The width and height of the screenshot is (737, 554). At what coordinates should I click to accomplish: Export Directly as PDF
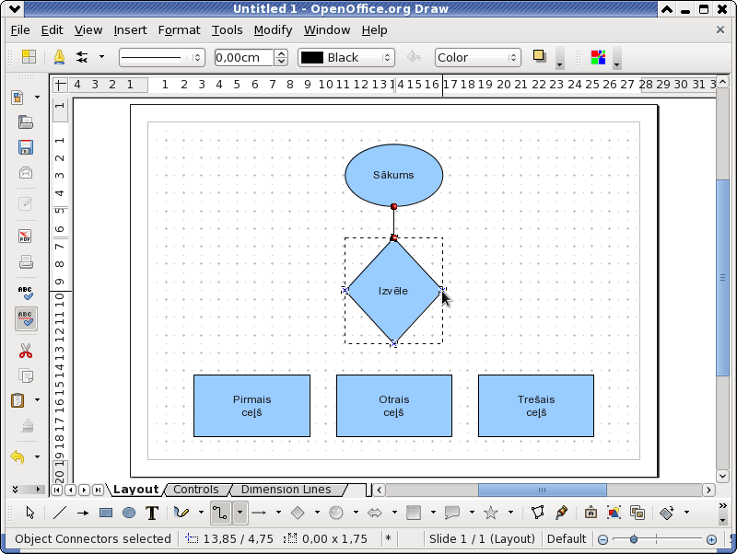pos(26,237)
